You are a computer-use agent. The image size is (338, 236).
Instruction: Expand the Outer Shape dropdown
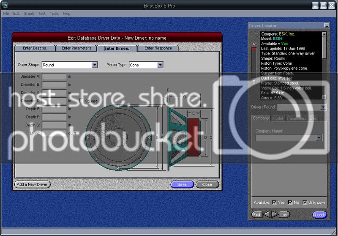point(95,65)
